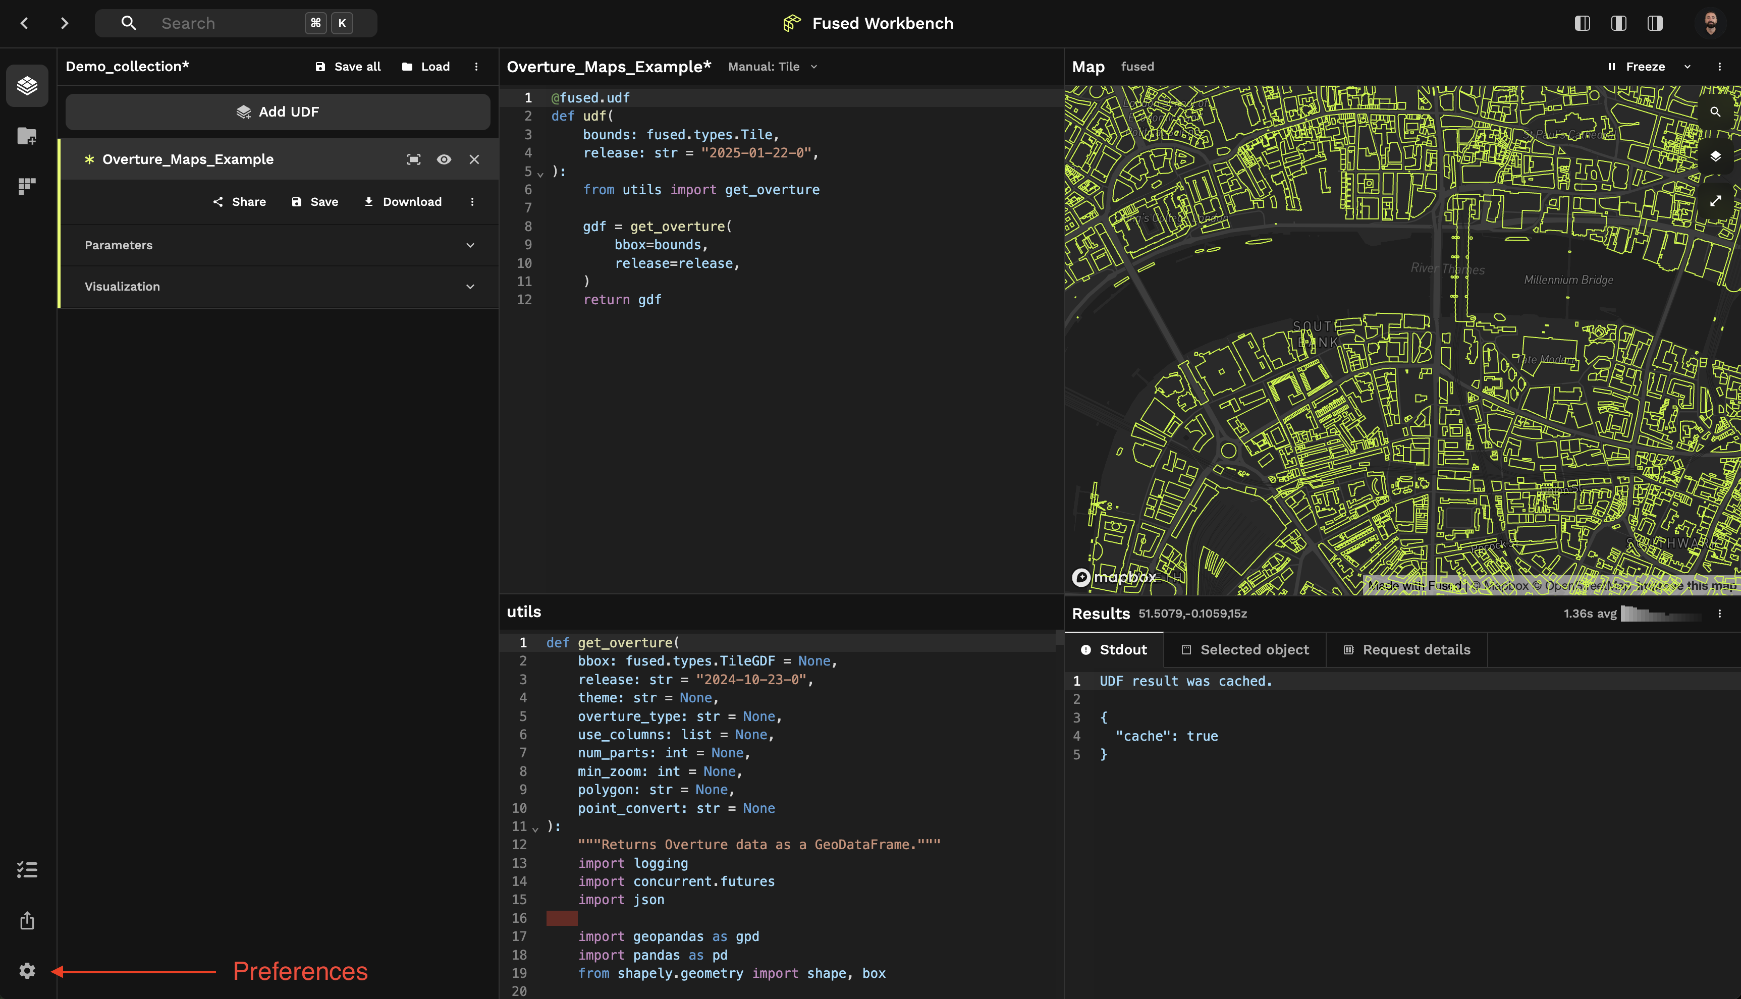Click the utils module header
This screenshot has height=999, width=1741.
click(524, 612)
